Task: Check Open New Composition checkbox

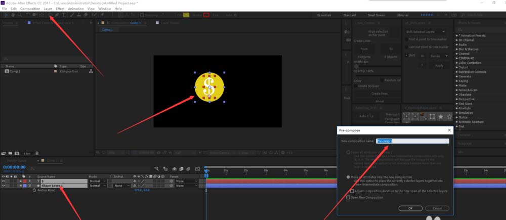Action: (x=348, y=197)
